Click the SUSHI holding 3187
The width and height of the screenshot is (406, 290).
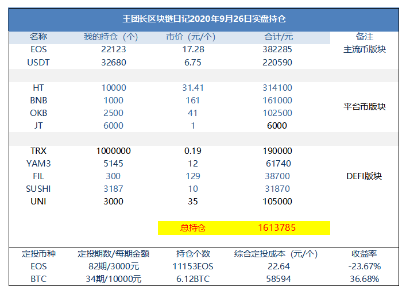pyautogui.click(x=113, y=189)
